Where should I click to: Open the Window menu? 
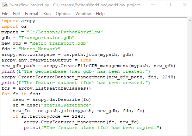83,14
